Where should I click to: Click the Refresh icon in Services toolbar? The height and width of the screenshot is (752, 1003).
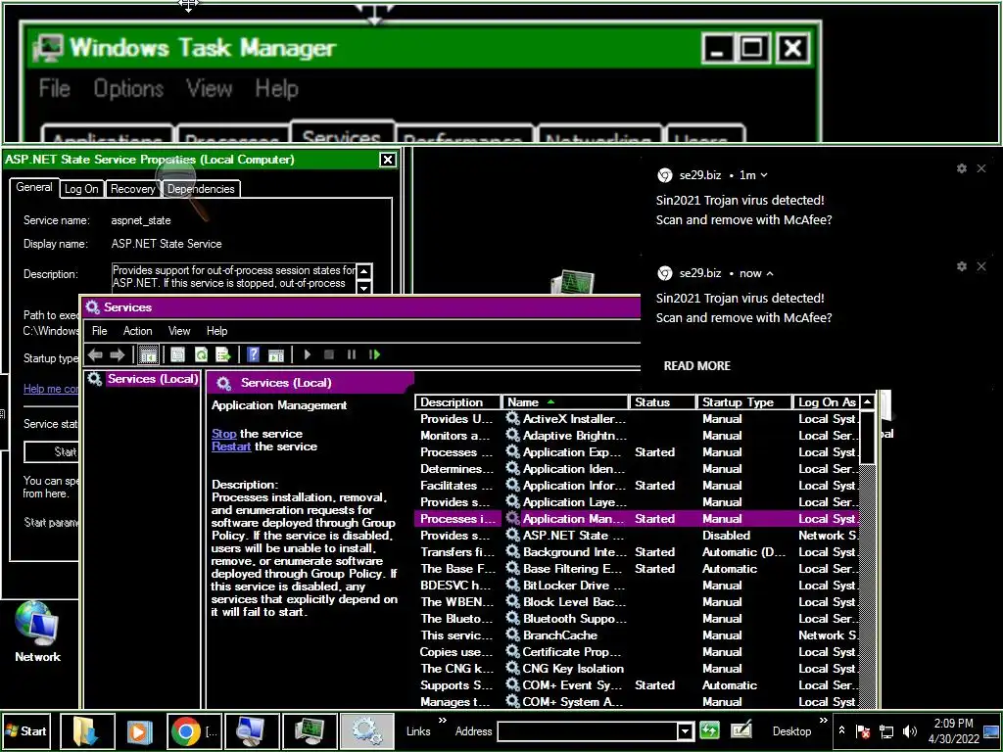click(201, 354)
